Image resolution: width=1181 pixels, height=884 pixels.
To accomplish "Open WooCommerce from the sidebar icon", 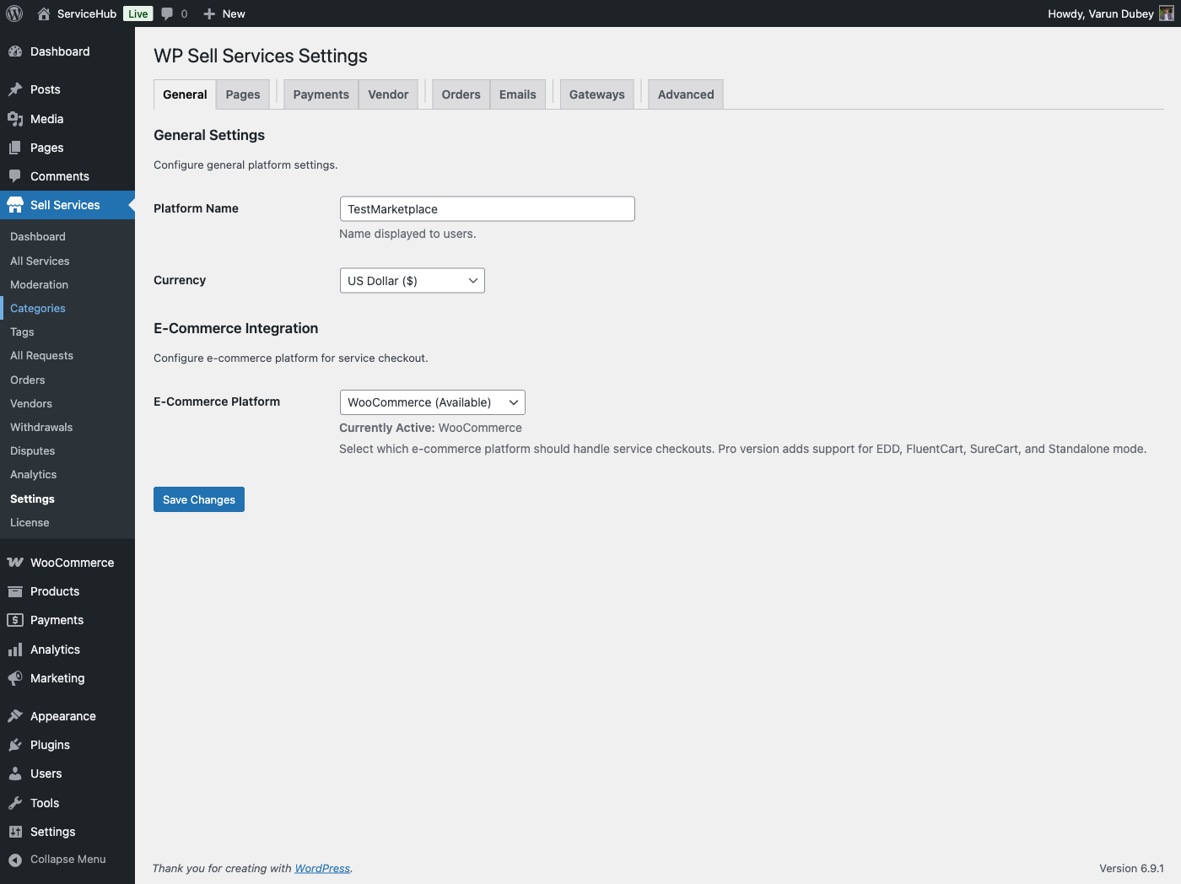I will coord(15,562).
